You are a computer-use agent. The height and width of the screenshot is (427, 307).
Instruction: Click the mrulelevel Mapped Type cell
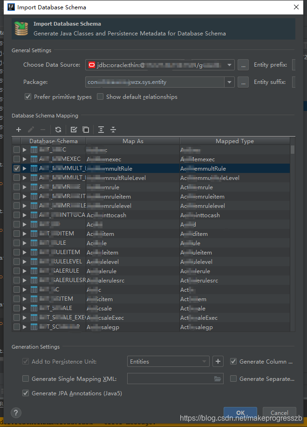(235, 206)
